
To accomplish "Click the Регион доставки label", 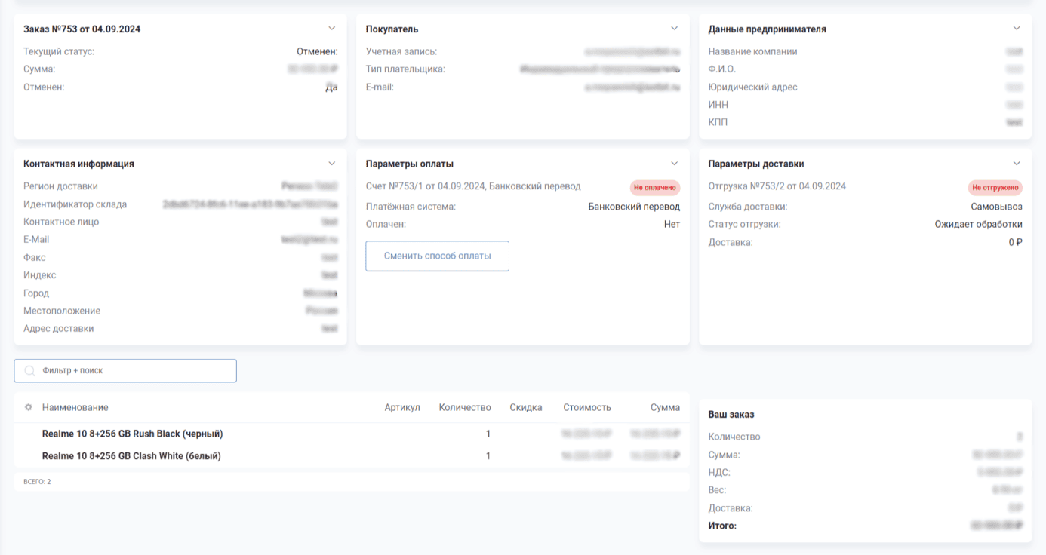I will click(60, 186).
